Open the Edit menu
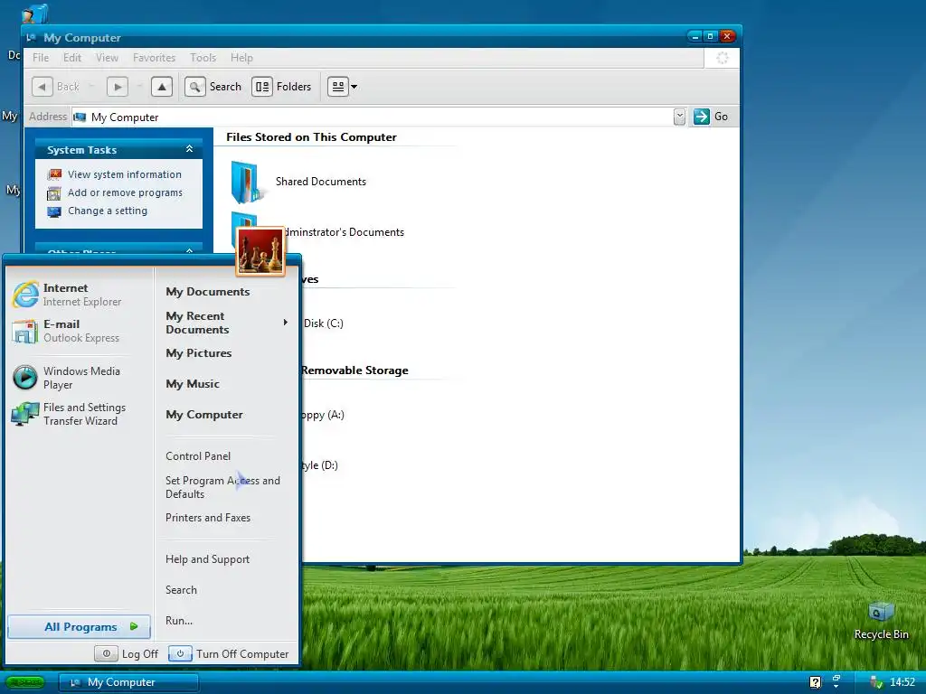The height and width of the screenshot is (694, 926). [x=72, y=58]
